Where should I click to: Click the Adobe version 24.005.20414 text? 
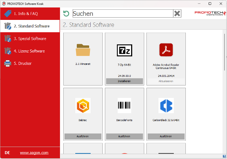tap(166, 76)
